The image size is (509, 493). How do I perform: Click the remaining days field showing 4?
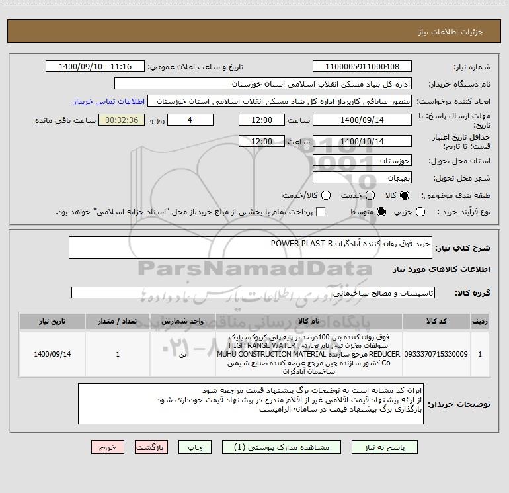[x=190, y=120]
